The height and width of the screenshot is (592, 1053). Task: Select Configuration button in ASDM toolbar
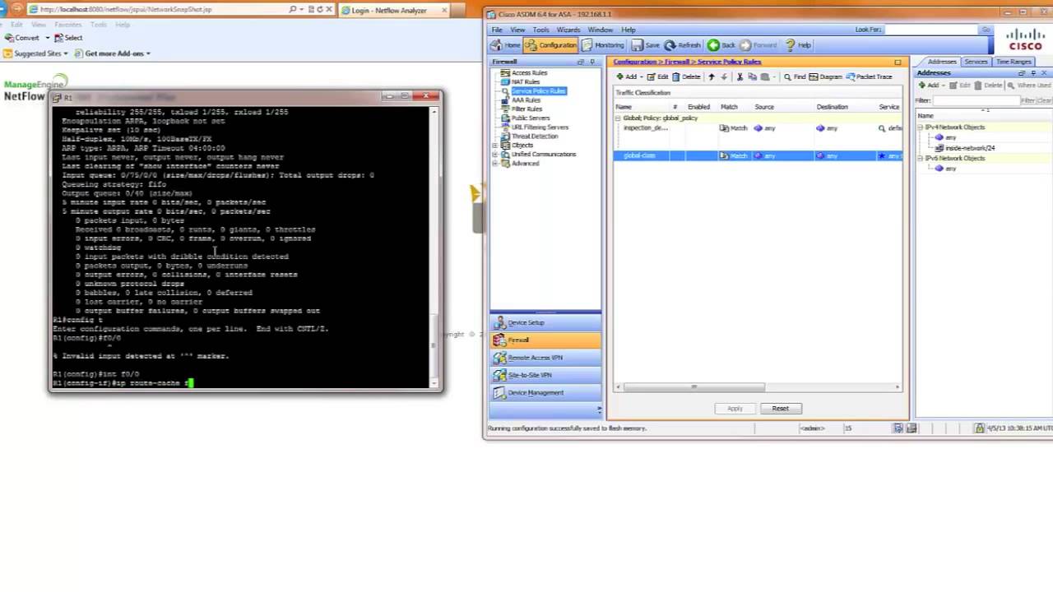(551, 45)
